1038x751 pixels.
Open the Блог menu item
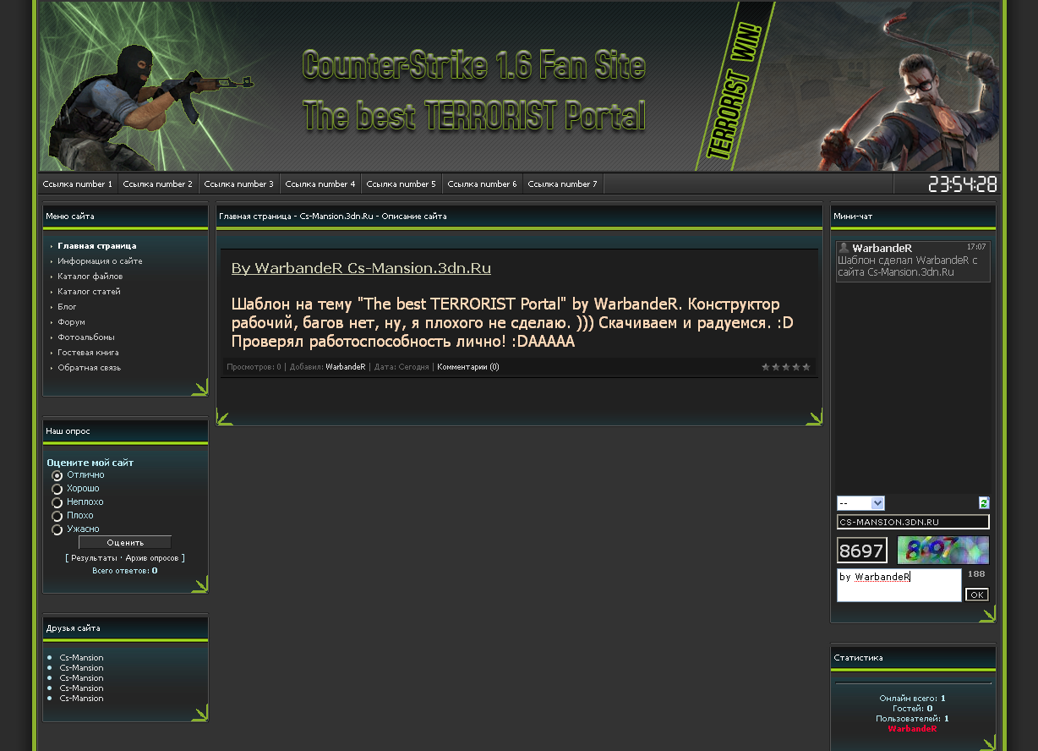67,307
